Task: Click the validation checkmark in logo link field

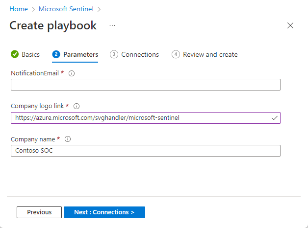Action: (274, 118)
